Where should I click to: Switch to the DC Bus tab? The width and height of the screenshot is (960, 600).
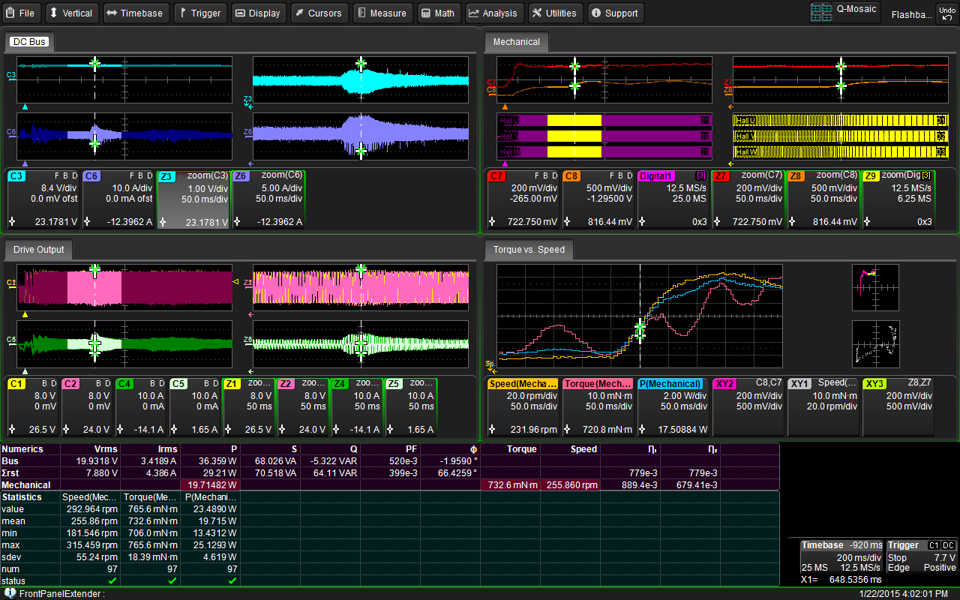29,42
